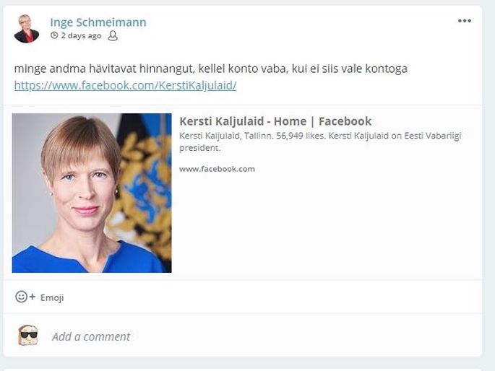The height and width of the screenshot is (371, 495).
Task: Open the "Kersti Kaljulaid - Home | Facebook" title
Action: point(275,121)
